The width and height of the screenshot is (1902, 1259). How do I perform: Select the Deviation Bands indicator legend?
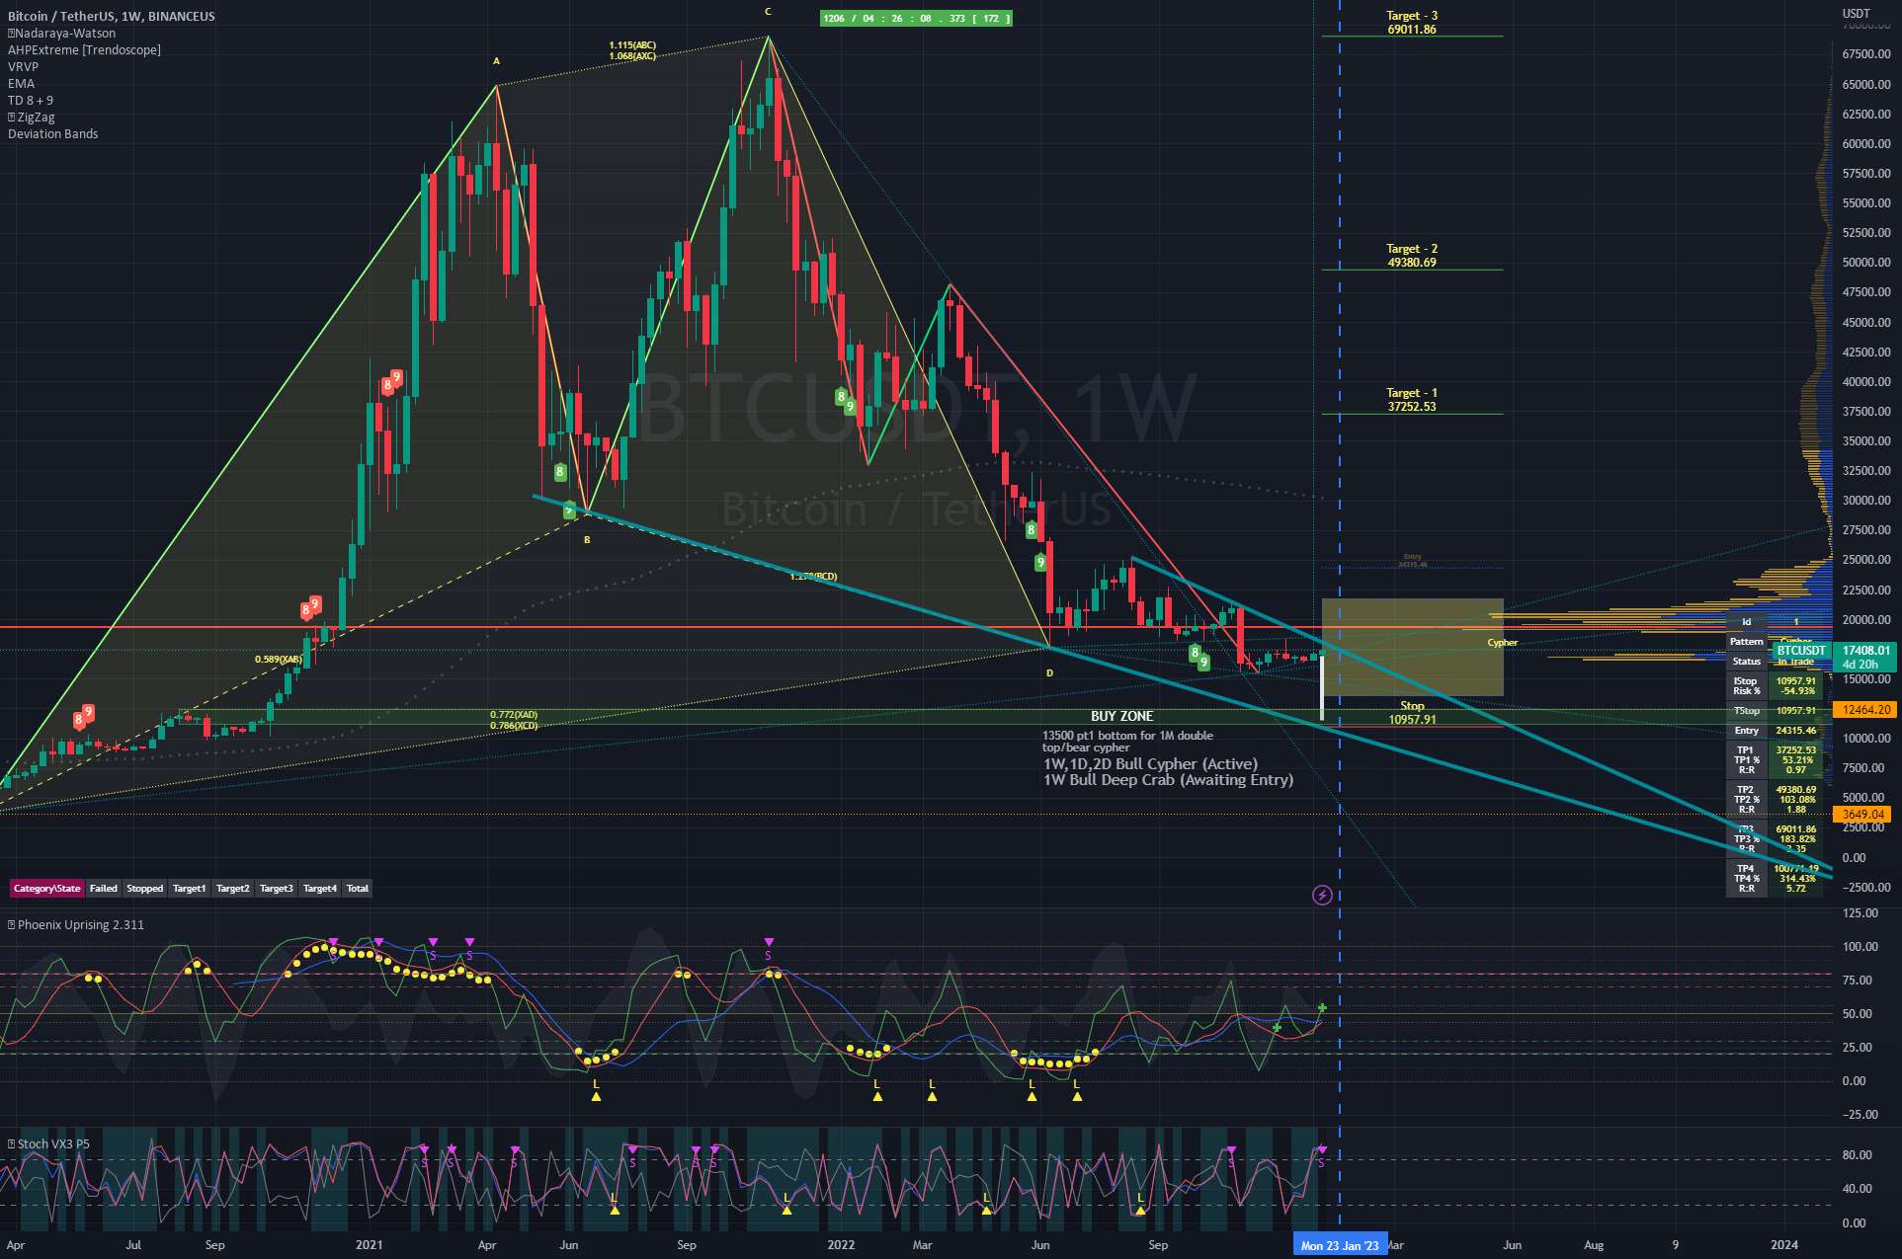pos(53,134)
